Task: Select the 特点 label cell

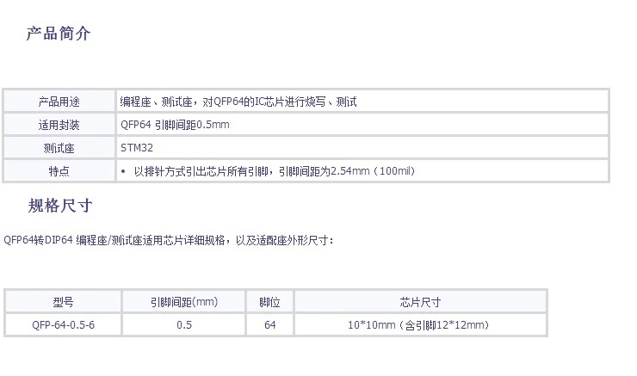Action: pos(59,171)
